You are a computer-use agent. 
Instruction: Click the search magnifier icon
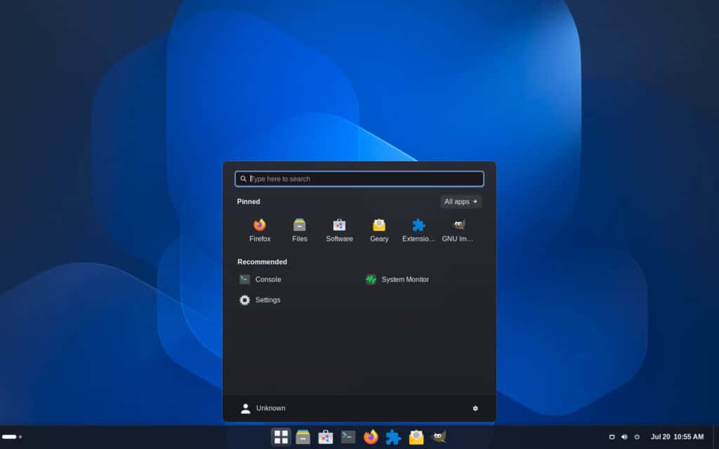[x=243, y=179]
